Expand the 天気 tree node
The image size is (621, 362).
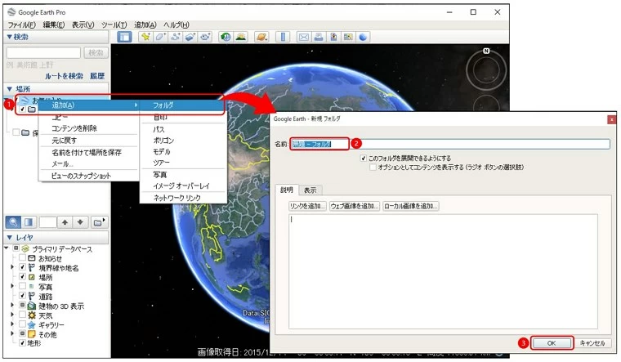13,315
